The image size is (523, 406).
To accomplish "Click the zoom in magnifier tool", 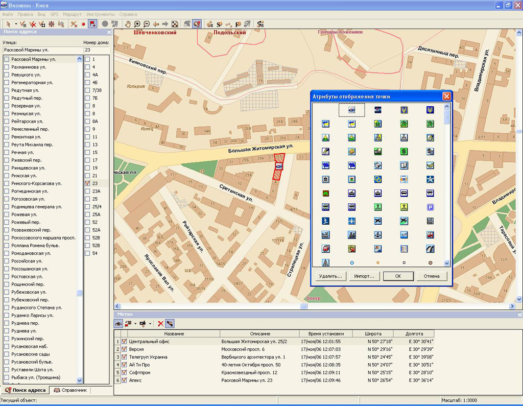I will click(x=137, y=24).
